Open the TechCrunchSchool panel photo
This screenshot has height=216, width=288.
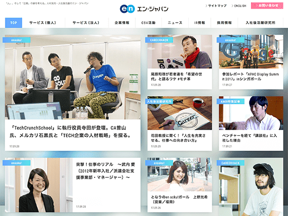73,77
